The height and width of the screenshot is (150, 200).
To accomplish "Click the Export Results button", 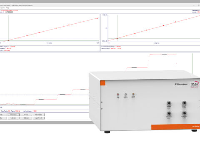I will [39, 118].
